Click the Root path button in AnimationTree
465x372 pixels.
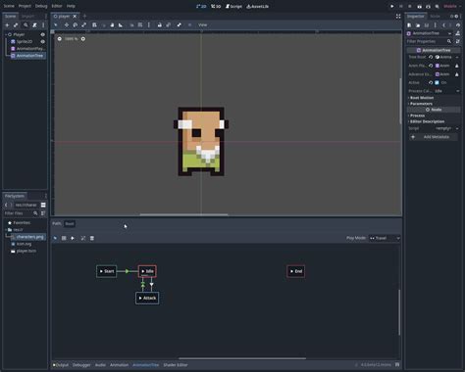[x=70, y=224]
